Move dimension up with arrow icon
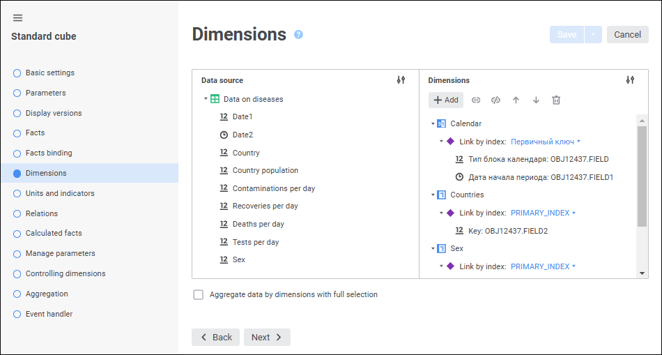This screenshot has height=355, width=662. (x=516, y=100)
